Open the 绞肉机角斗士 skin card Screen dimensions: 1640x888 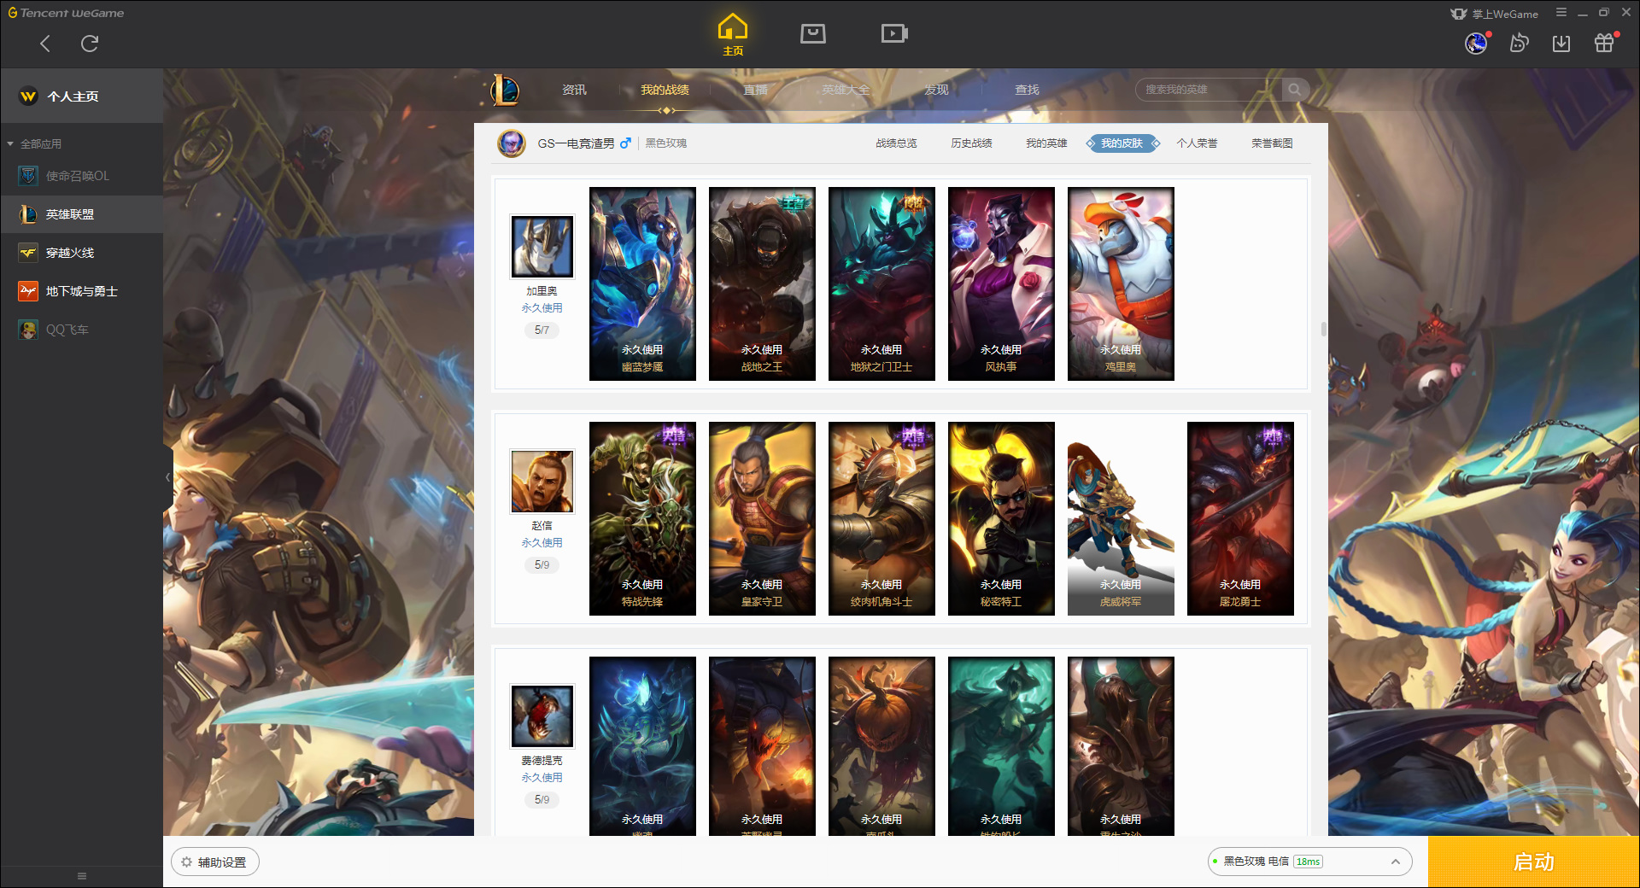click(881, 518)
